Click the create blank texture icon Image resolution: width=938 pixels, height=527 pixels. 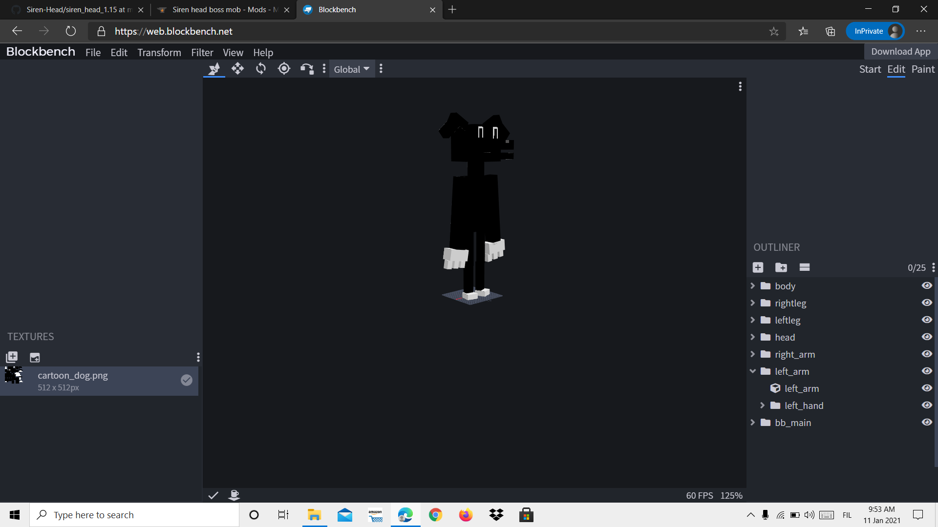(35, 357)
